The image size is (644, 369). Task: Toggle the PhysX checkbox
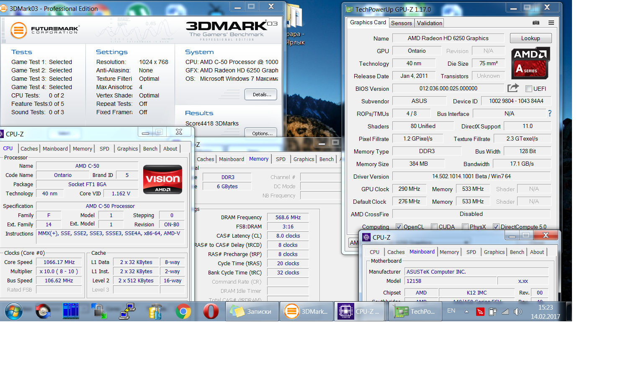pyautogui.click(x=465, y=227)
